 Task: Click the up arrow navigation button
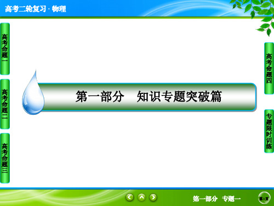141,197
